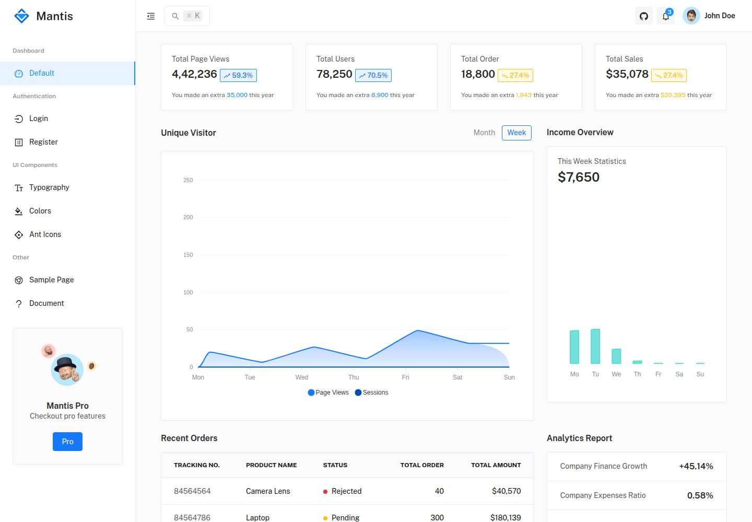Go to the Login page item

(x=67, y=118)
